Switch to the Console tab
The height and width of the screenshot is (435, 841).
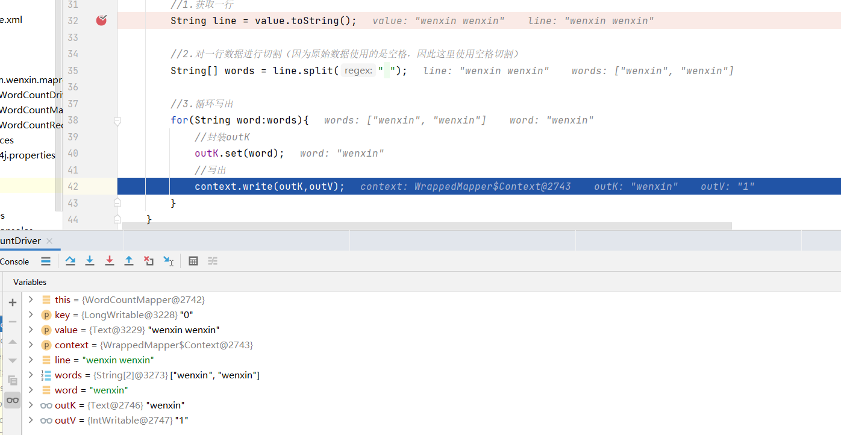coord(14,261)
